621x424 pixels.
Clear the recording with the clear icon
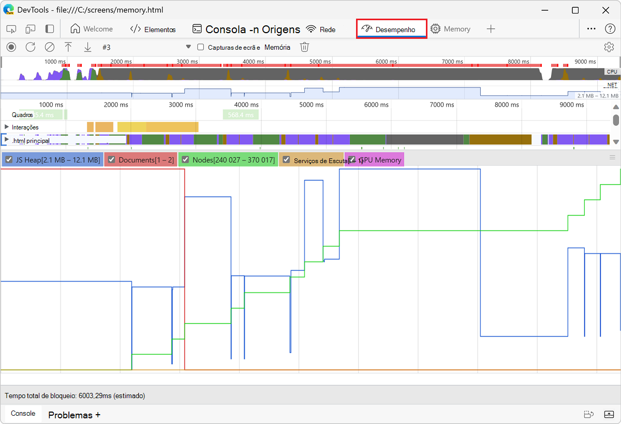pos(50,47)
